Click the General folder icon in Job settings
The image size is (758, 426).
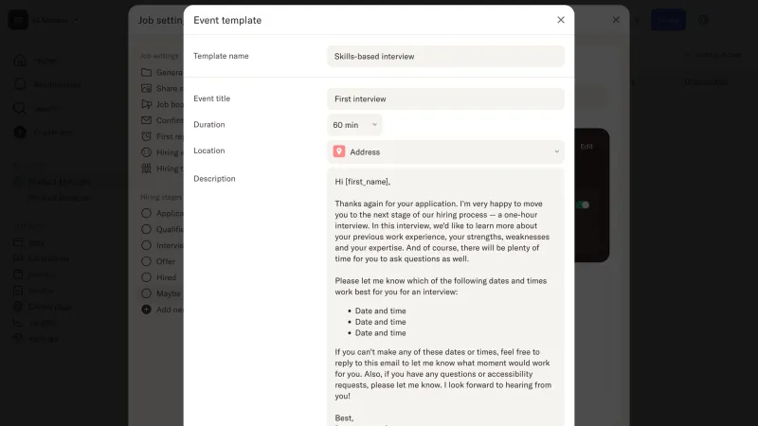tap(146, 73)
